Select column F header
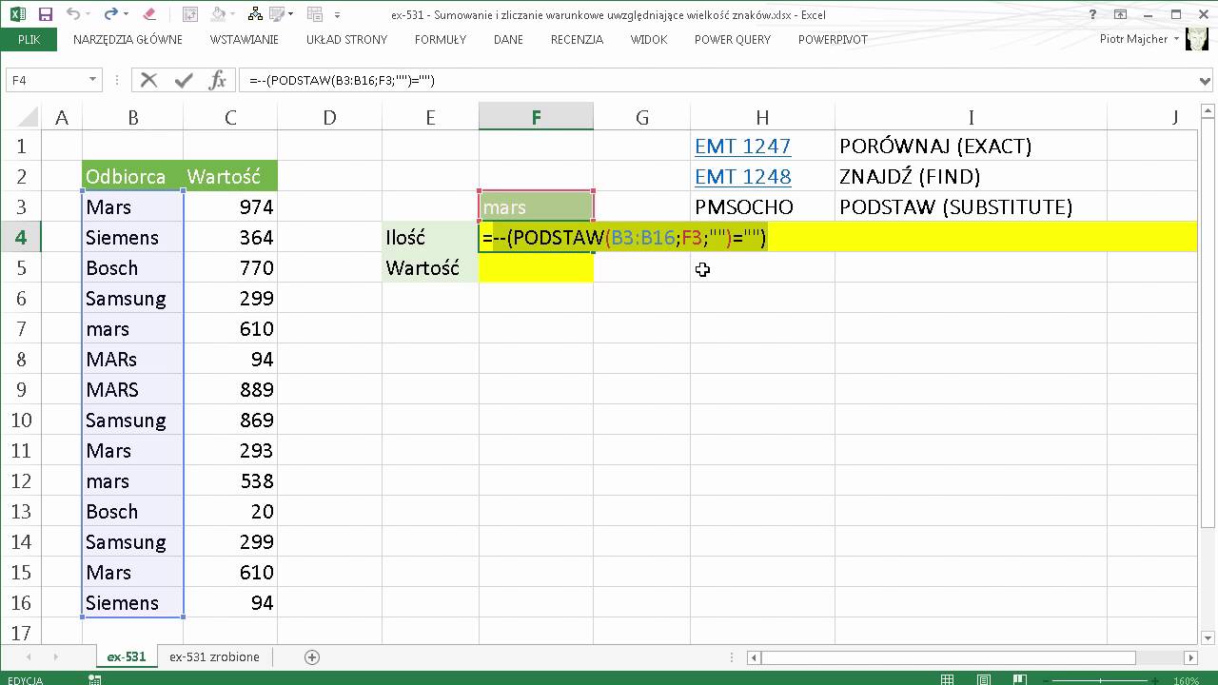1218x685 pixels. (x=536, y=117)
